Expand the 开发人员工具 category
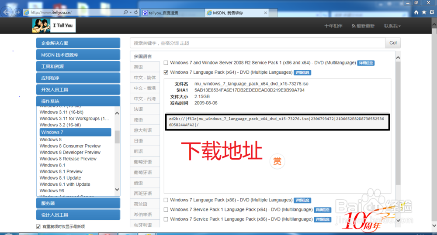437x235 pixels. [78, 89]
